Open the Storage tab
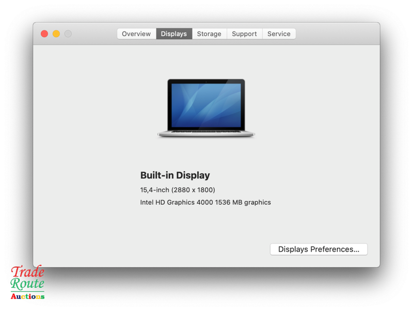 click(x=210, y=34)
